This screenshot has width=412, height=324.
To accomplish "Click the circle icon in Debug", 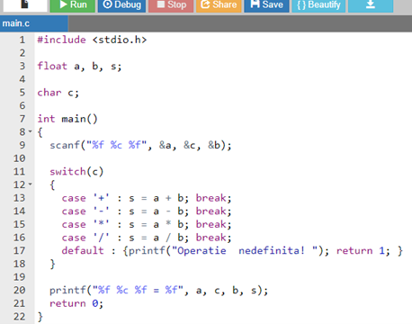I will click(x=107, y=4).
